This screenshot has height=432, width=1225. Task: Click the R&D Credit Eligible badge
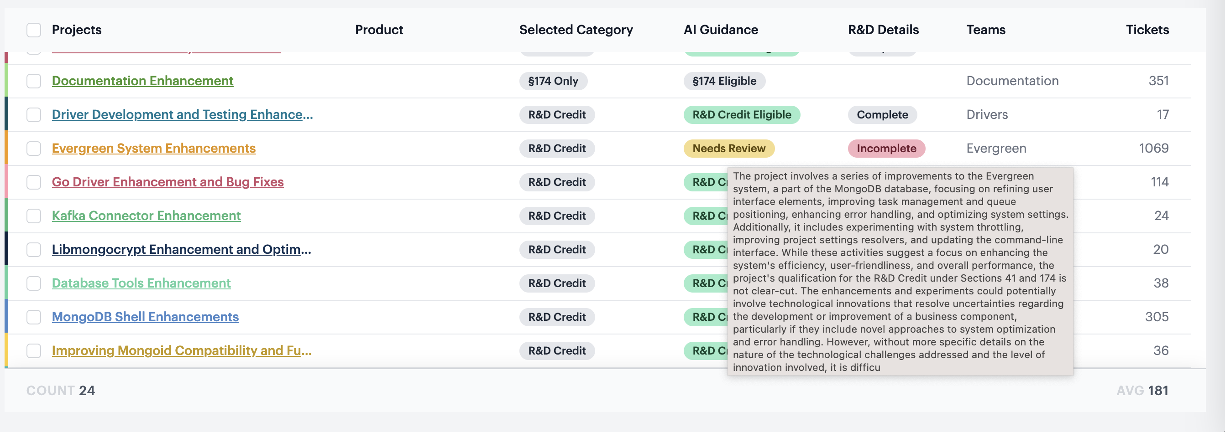[x=742, y=114]
